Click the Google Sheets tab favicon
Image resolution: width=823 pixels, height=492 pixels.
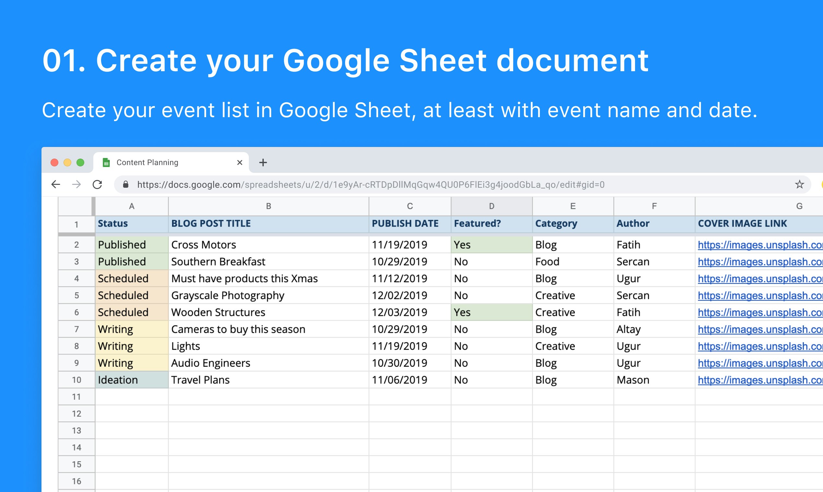pos(106,162)
